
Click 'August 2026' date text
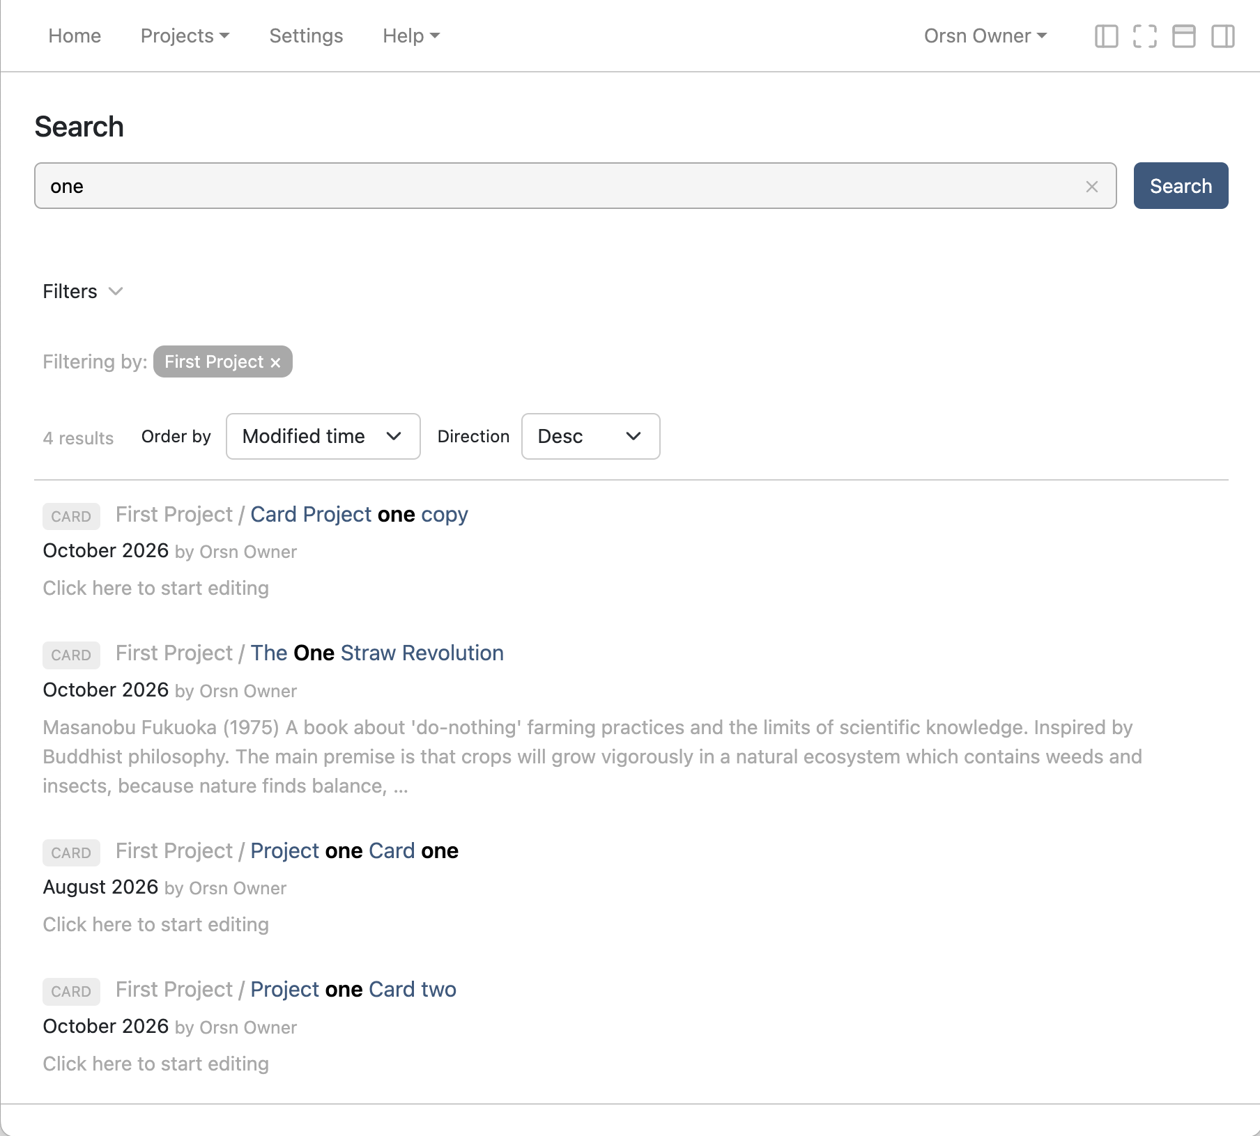click(100, 887)
